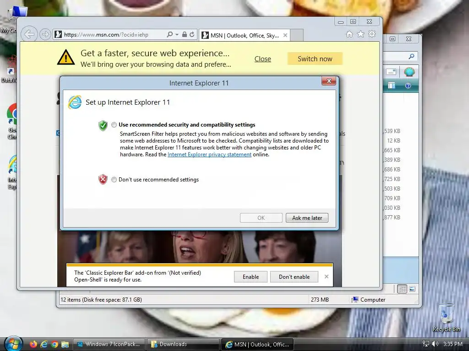Launch Firefox from the taskbar
Image resolution: width=469 pixels, height=351 pixels.
tap(33, 344)
